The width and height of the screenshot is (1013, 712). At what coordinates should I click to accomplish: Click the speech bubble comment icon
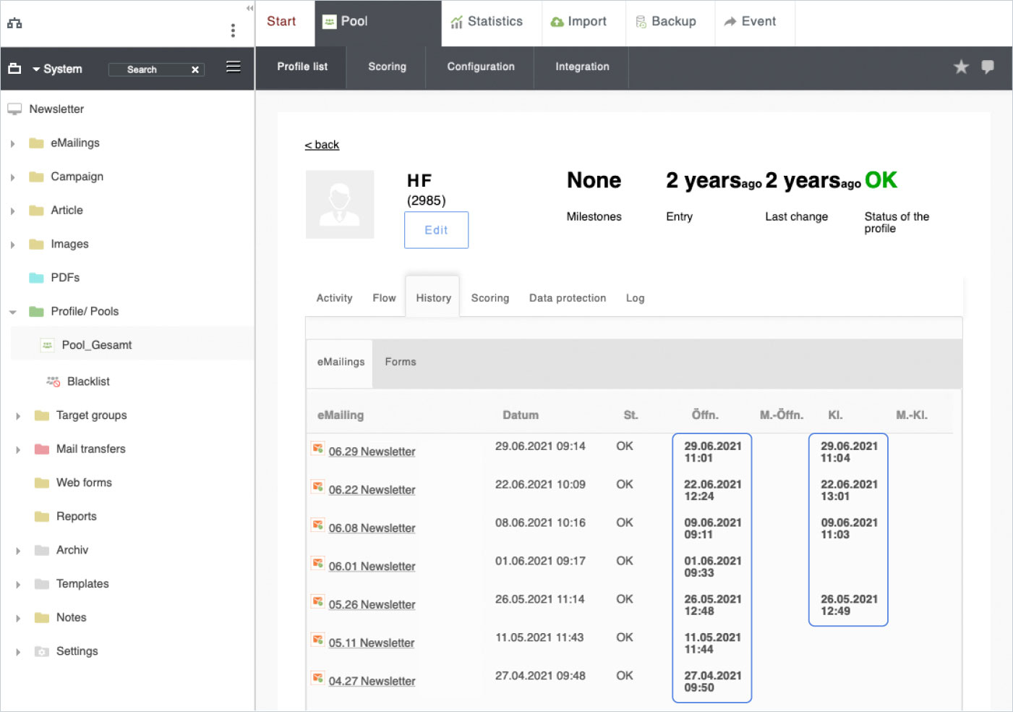pos(988,67)
